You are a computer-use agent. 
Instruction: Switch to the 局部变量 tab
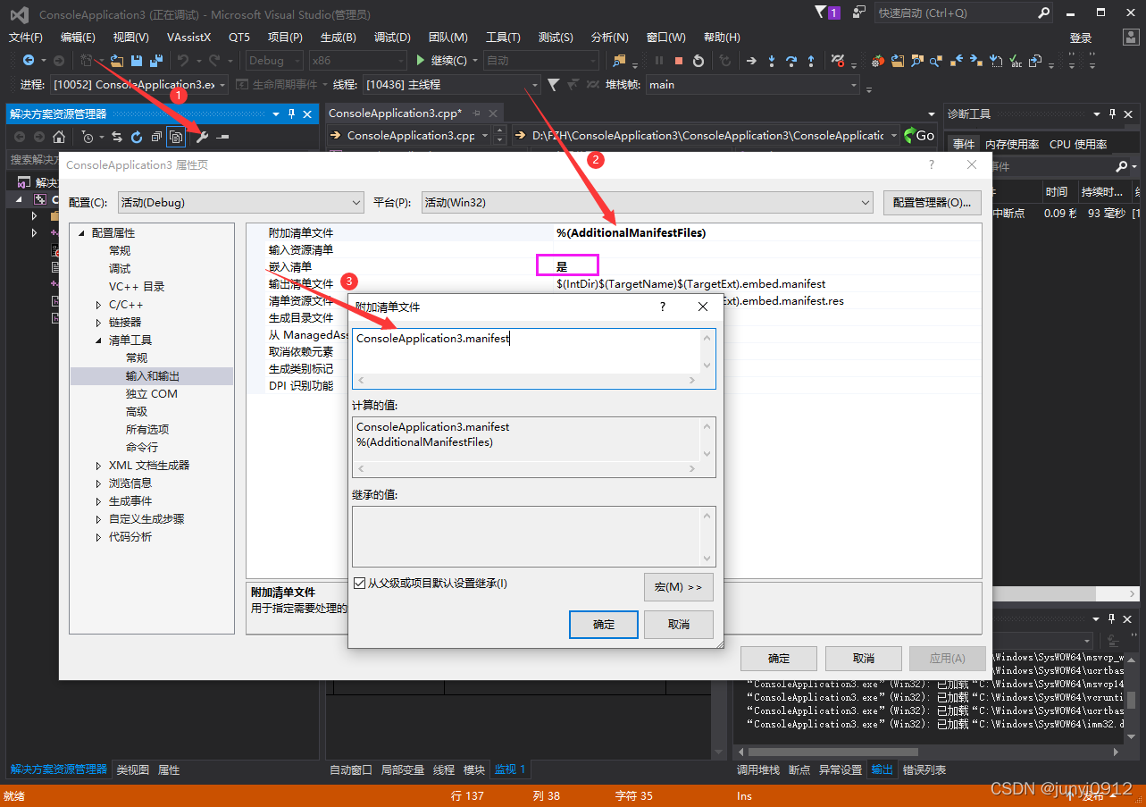point(402,769)
